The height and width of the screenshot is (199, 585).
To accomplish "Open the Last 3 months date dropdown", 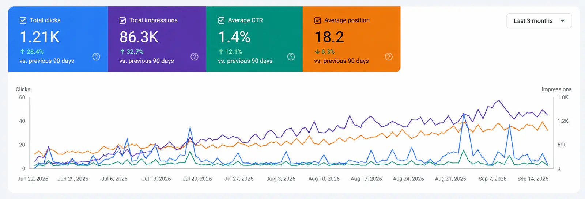I will click(539, 21).
